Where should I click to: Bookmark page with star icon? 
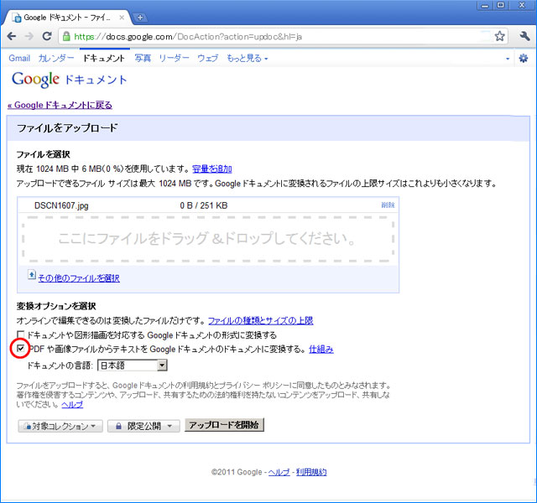pos(500,36)
